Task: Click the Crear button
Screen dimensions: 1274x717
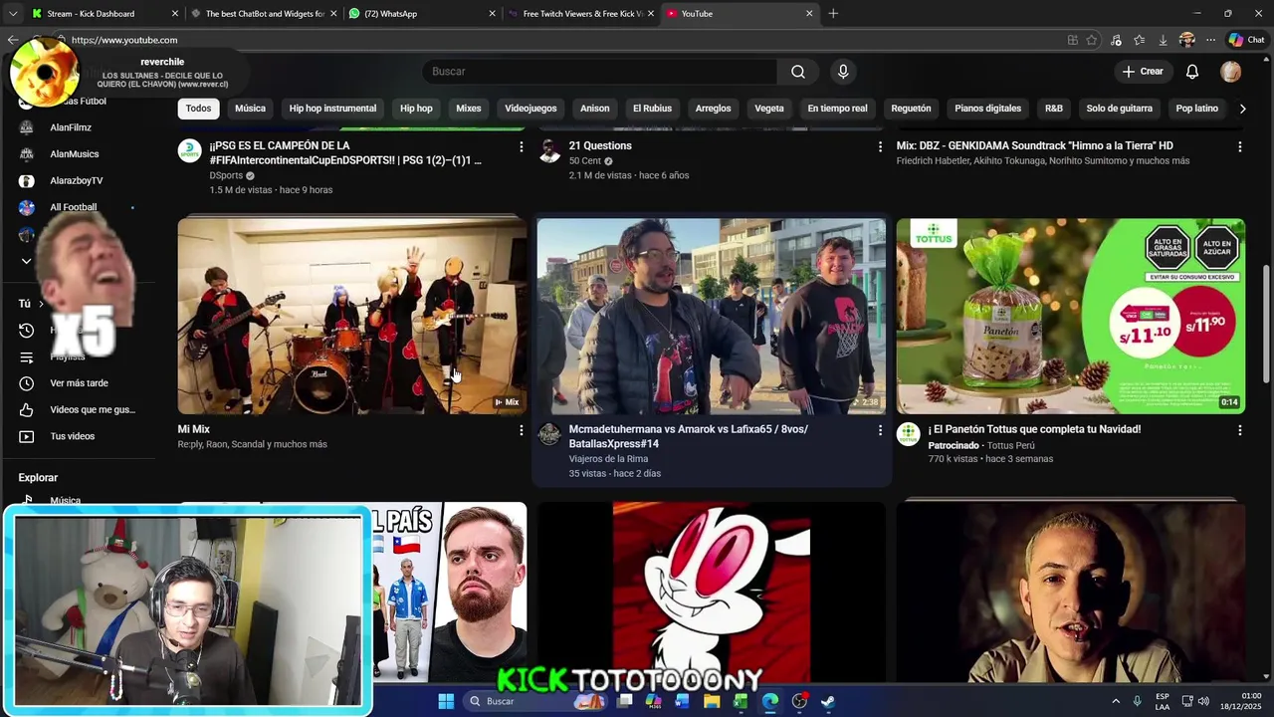Action: [x=1142, y=72]
